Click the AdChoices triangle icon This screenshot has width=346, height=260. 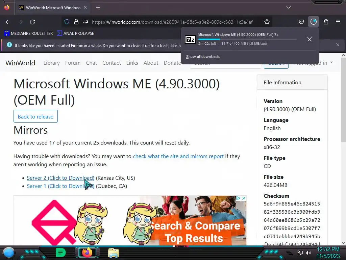238,198
